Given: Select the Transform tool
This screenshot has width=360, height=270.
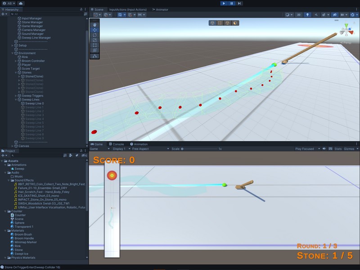Looking at the screenshot, I should click(x=94, y=50).
